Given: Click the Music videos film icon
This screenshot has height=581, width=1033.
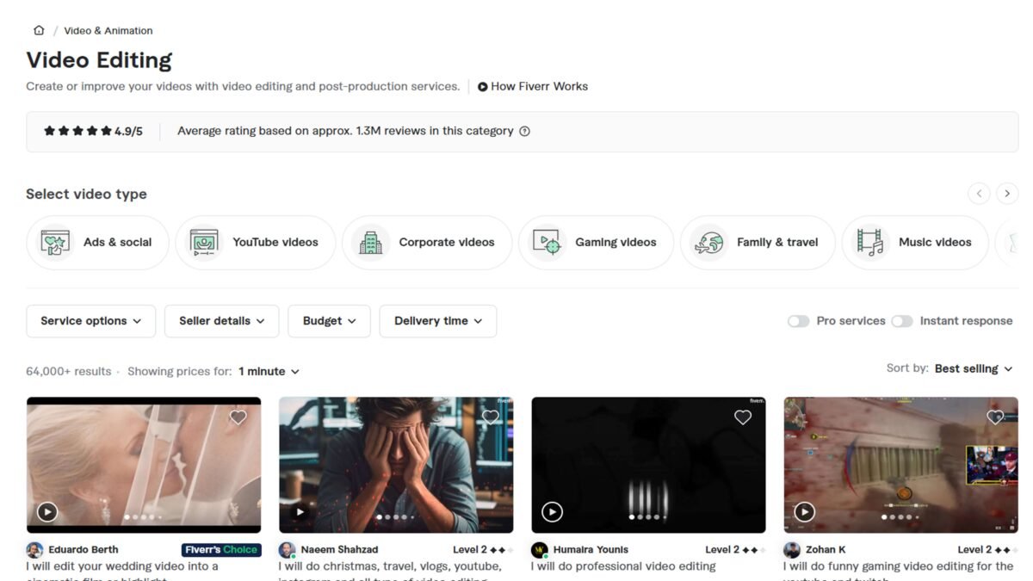Looking at the screenshot, I should 870,242.
